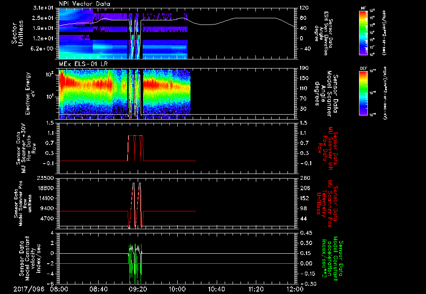Click the "110" scanner angle tick value
This screenshot has width=426, height=294.
click(x=304, y=88)
